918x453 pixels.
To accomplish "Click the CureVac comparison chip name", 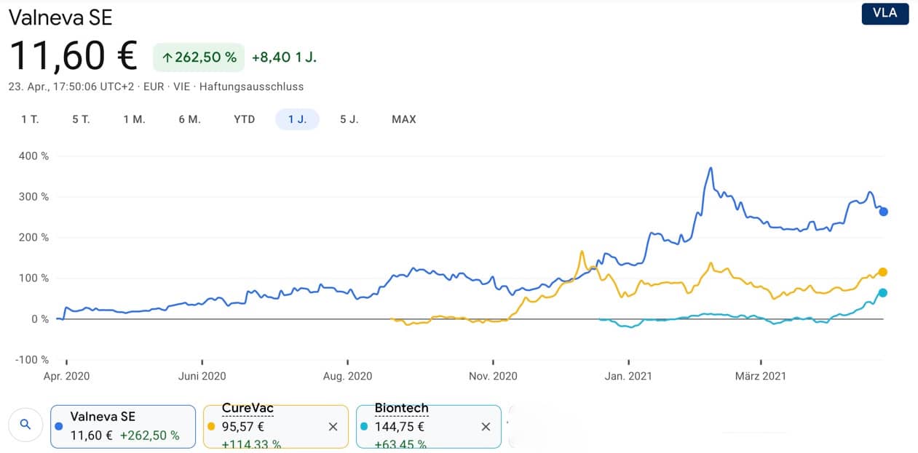I will tap(248, 409).
